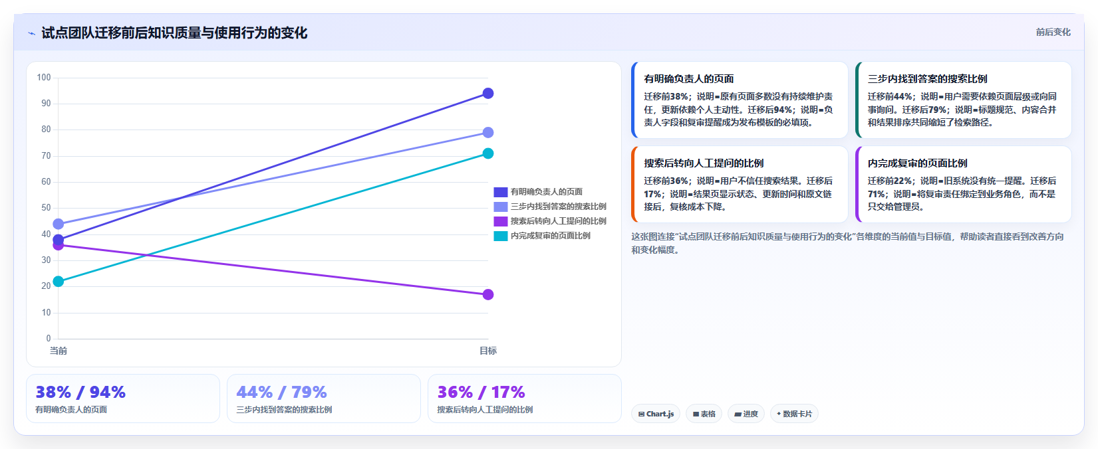The width and height of the screenshot is (1098, 449).
Task: Open the 搜索后转向人工提问的比例 info card
Action: 740,185
